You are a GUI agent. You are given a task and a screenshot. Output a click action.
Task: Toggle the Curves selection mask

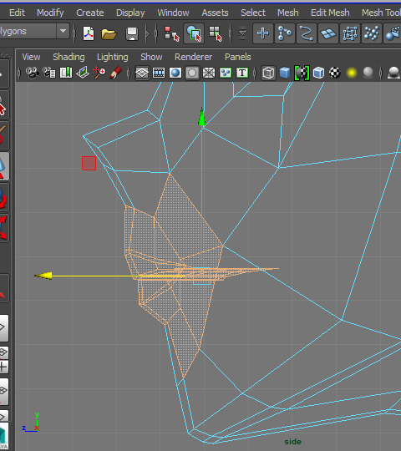click(x=306, y=33)
